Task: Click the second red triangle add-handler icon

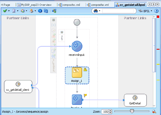Action: click(54, 40)
